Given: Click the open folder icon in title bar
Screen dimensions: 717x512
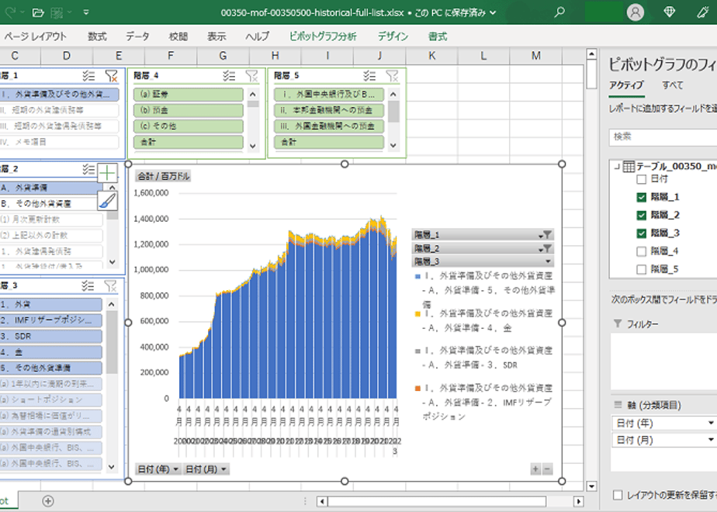Looking at the screenshot, I should 39,12.
